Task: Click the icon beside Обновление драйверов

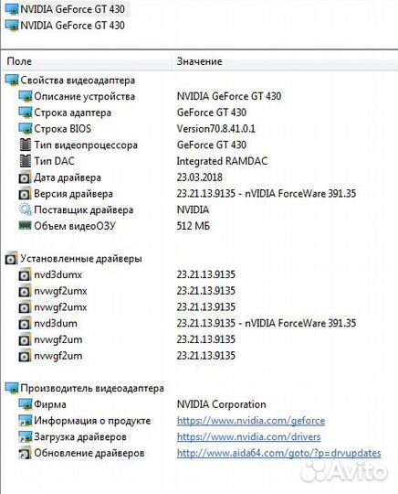Action: point(25,454)
